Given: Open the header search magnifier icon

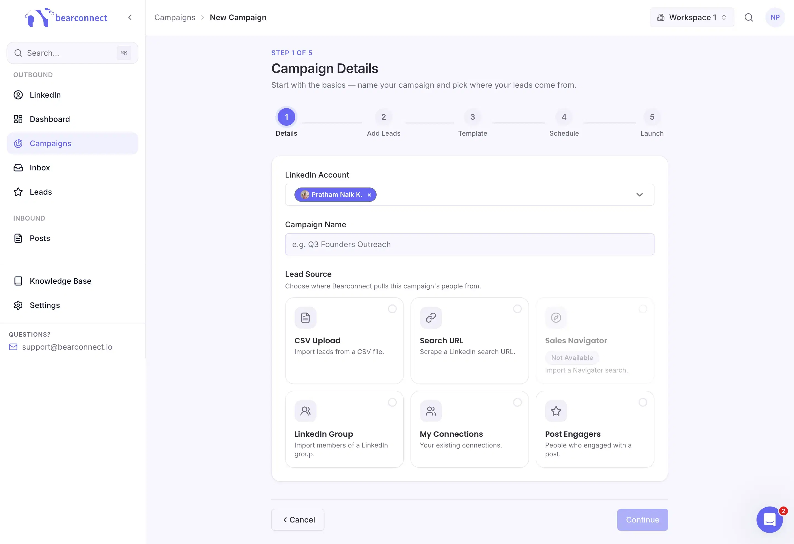Looking at the screenshot, I should [x=749, y=17].
